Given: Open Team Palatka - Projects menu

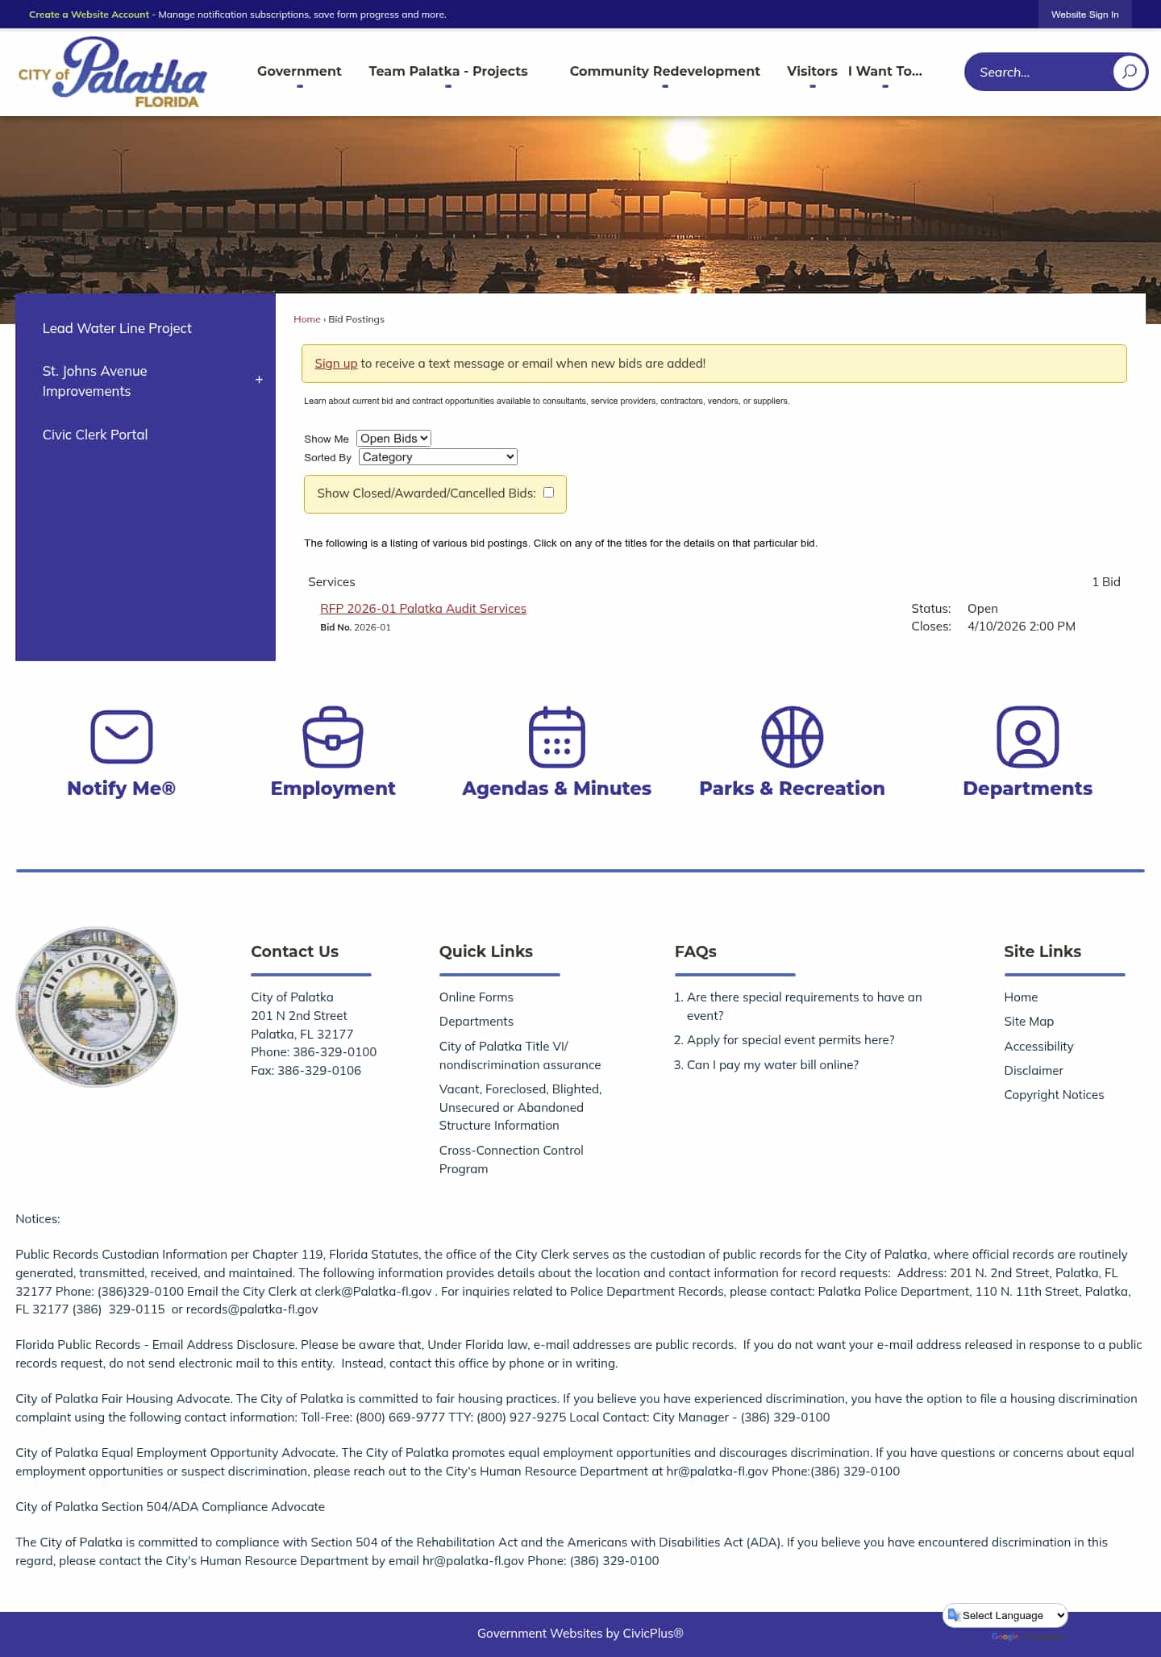Looking at the screenshot, I should tap(448, 71).
